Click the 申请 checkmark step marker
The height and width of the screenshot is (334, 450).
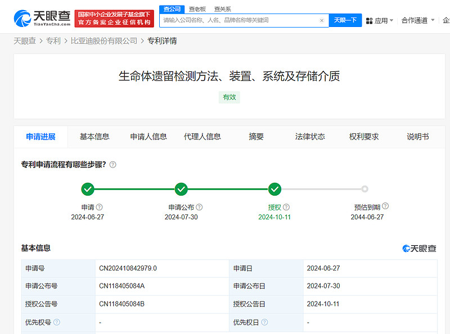click(88, 189)
